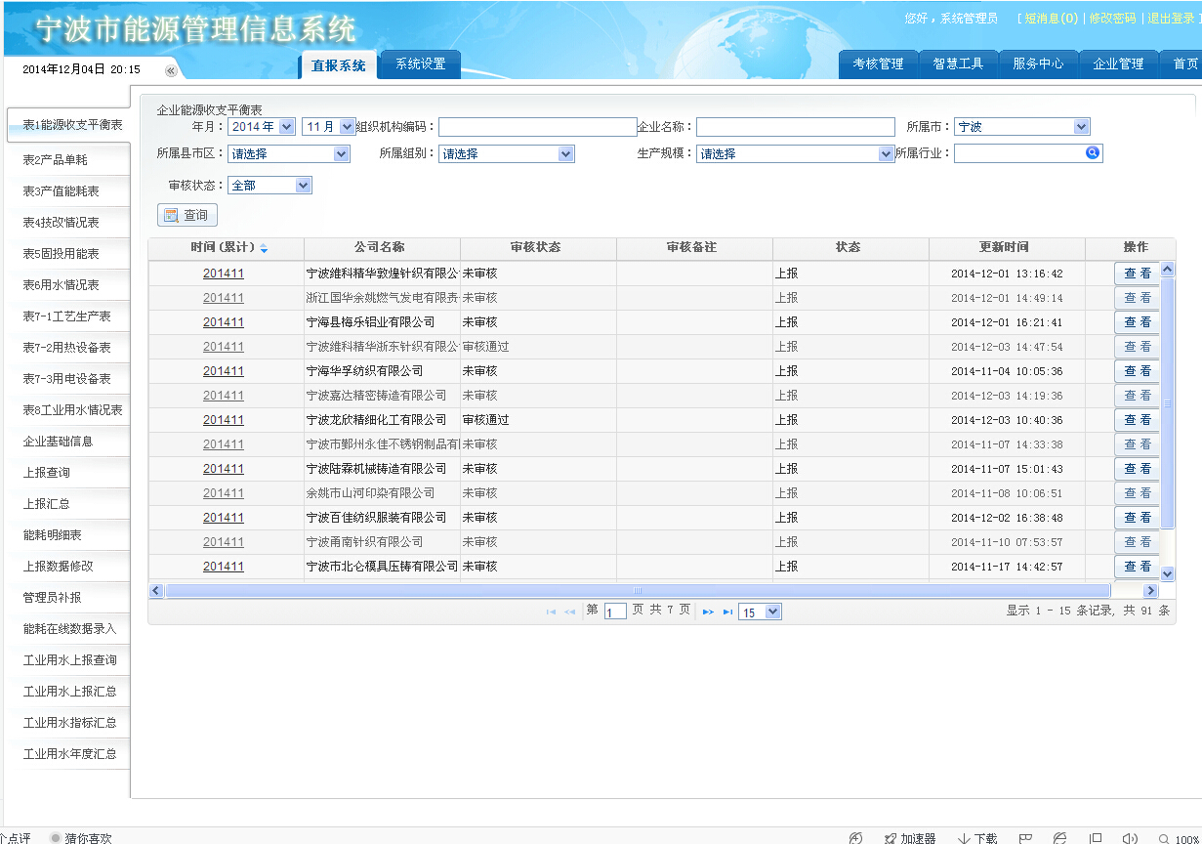
Task: Open the month dropdown showing 11月
Action: pyautogui.click(x=330, y=126)
